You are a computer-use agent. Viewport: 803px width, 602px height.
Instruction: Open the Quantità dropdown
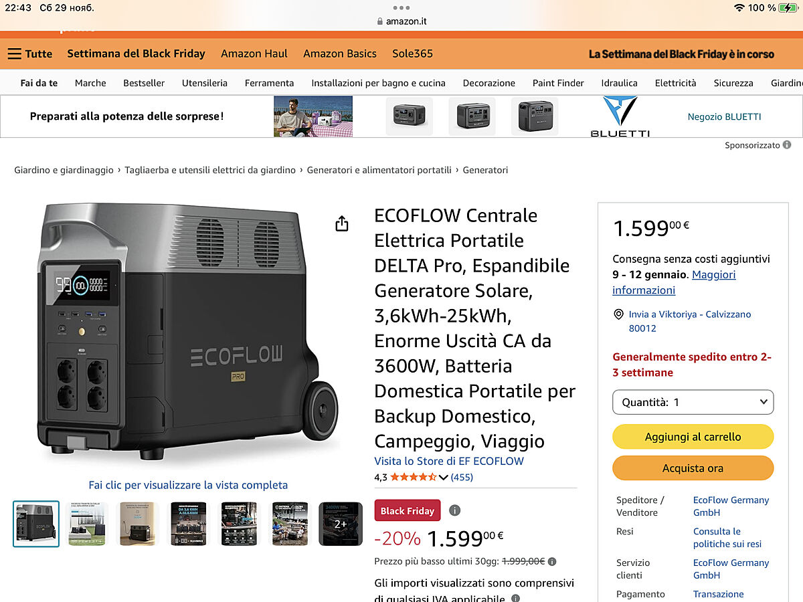pos(693,402)
